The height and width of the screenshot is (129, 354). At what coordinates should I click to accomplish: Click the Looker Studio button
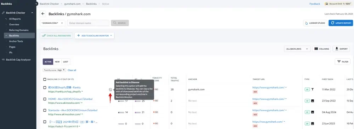tap(315, 23)
